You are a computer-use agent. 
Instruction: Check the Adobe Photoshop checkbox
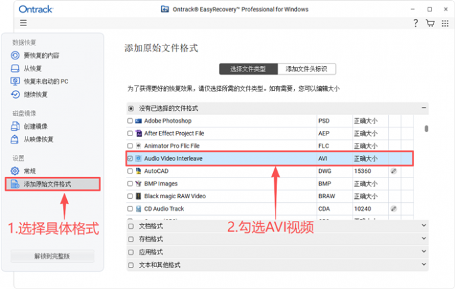coord(130,121)
